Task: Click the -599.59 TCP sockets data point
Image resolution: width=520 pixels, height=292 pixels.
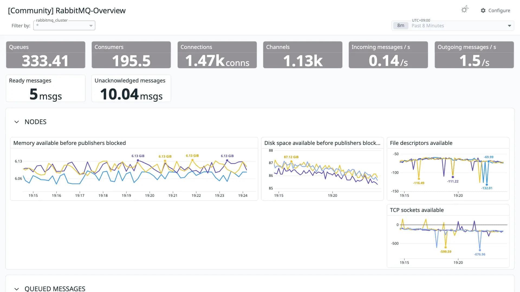Action: [x=446, y=247]
